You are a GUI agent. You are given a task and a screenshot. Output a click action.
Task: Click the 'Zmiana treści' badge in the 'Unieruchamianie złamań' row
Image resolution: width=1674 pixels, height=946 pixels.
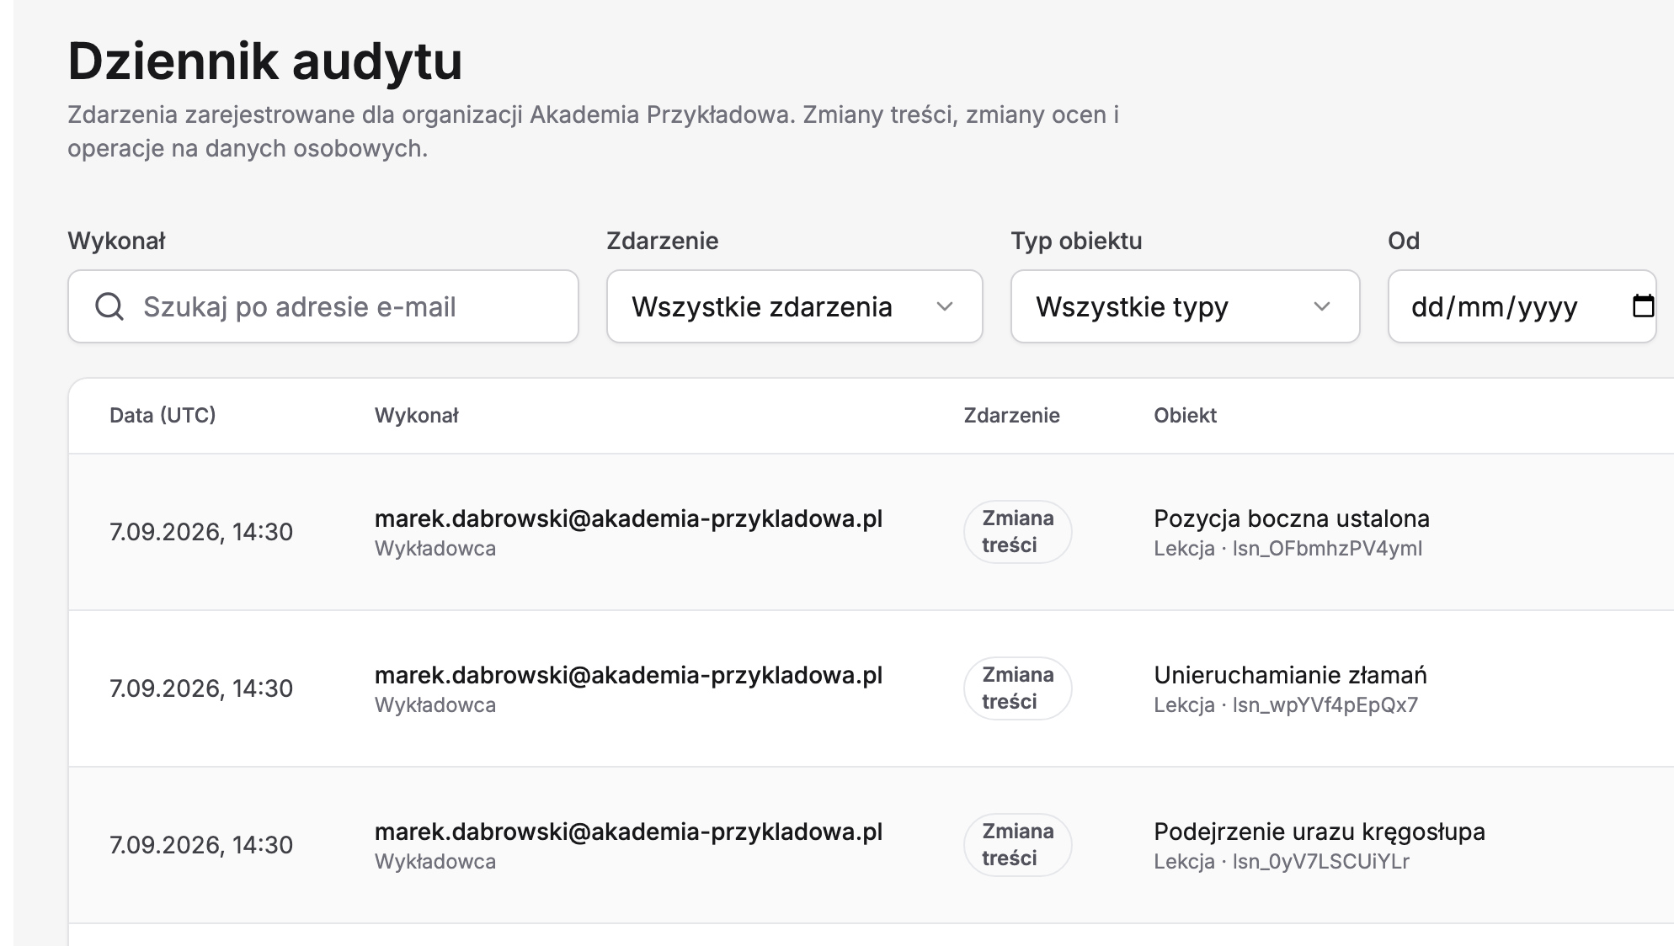click(x=1017, y=688)
